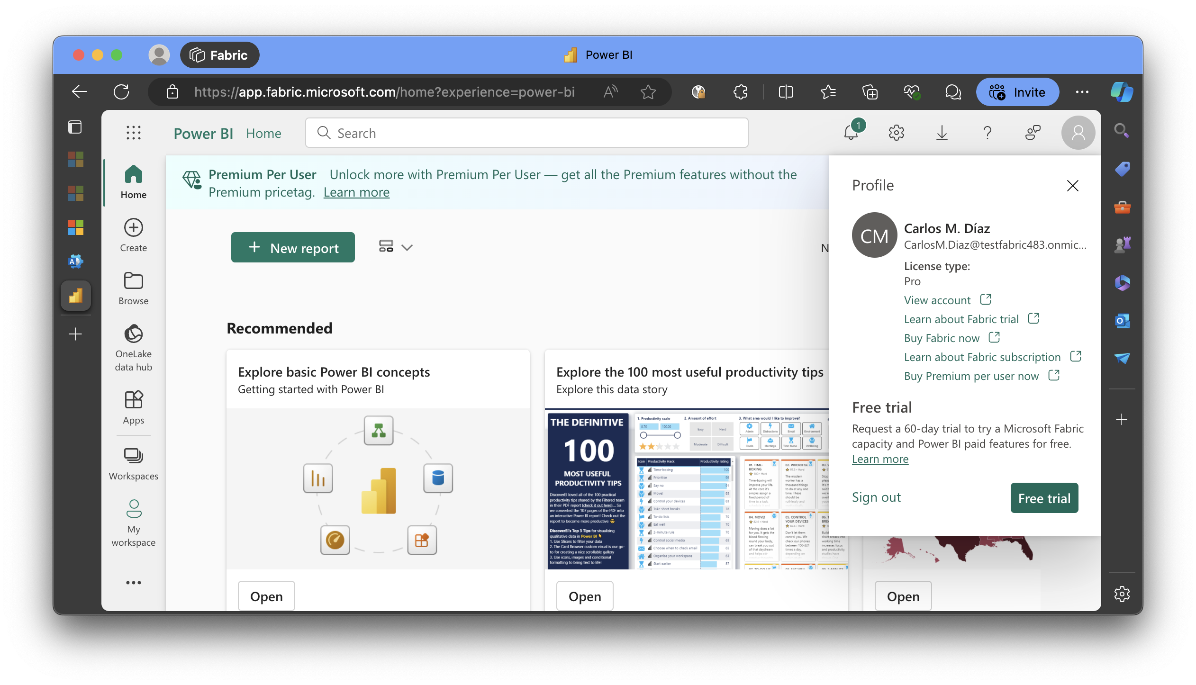Open Outlook in the sidebar

1122,321
